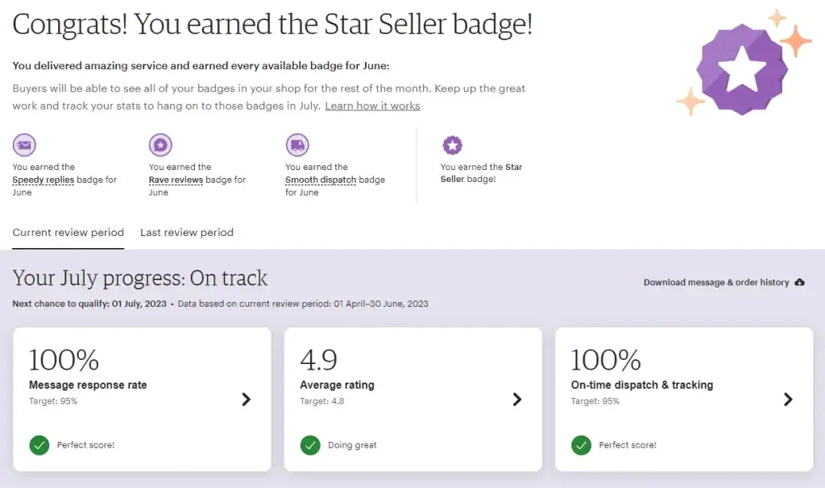Click the green checkmark on On-time dispatch card
The image size is (825, 488).
pos(581,445)
